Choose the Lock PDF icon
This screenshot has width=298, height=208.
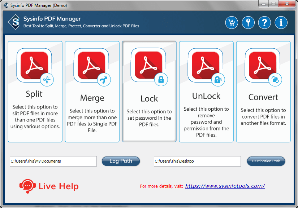pos(149,66)
